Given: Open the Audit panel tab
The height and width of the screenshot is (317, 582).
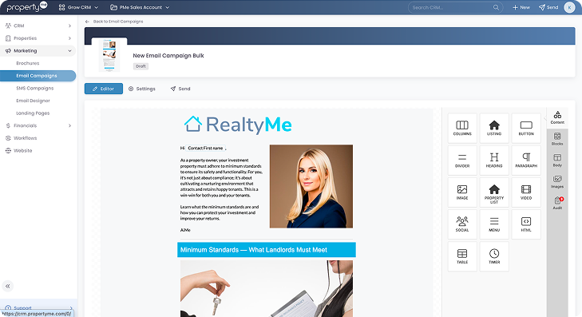Looking at the screenshot, I should tap(557, 203).
